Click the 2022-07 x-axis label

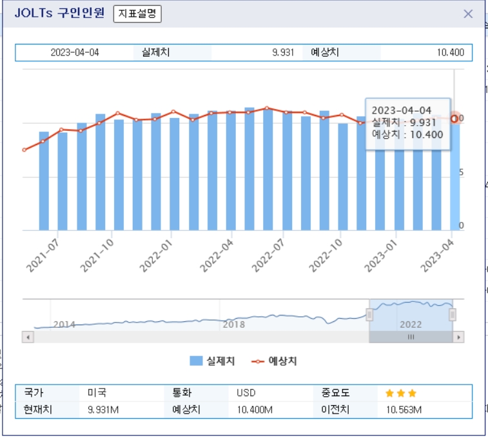[268, 255]
